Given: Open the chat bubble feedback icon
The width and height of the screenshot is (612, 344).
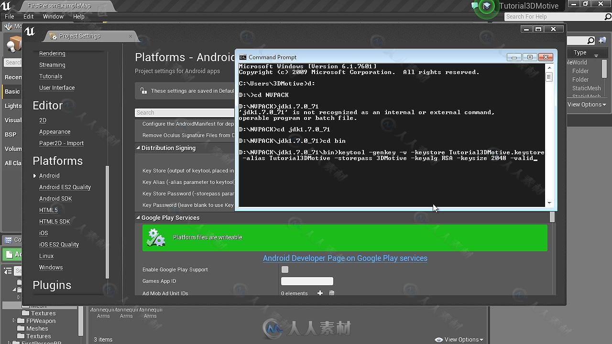Looking at the screenshot, I should (474, 6).
